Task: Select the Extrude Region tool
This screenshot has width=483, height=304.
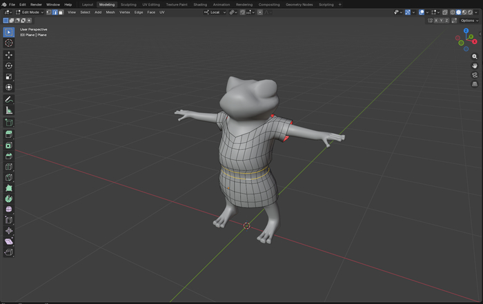Action: (x=9, y=134)
